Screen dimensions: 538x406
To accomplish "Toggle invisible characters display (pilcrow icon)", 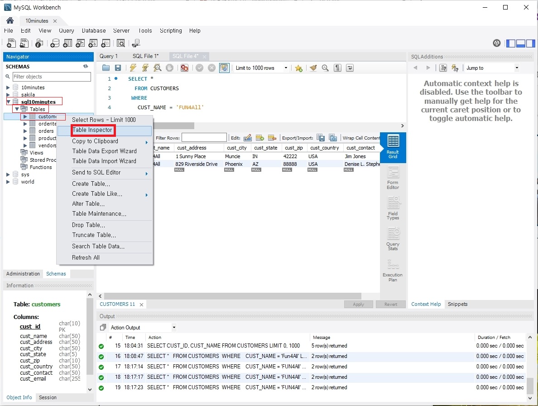I will pyautogui.click(x=338, y=68).
